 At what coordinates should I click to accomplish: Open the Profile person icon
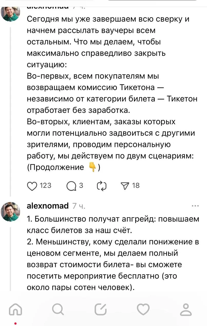click(x=186, y=310)
